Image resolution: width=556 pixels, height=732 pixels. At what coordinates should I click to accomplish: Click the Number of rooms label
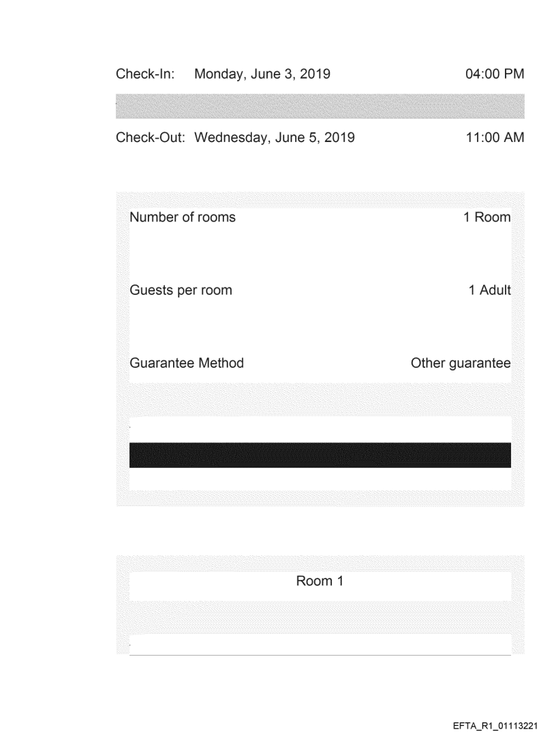tap(183, 218)
